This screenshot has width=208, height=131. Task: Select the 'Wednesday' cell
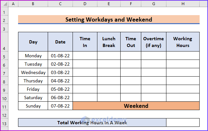33,72
